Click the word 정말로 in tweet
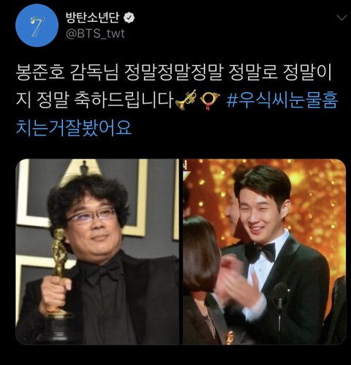The width and height of the screenshot is (351, 365). pyautogui.click(x=253, y=72)
